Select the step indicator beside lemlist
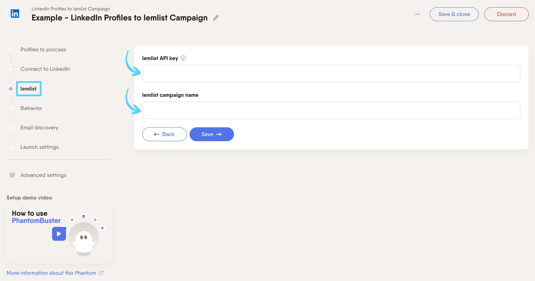Image resolution: width=535 pixels, height=281 pixels. point(11,89)
